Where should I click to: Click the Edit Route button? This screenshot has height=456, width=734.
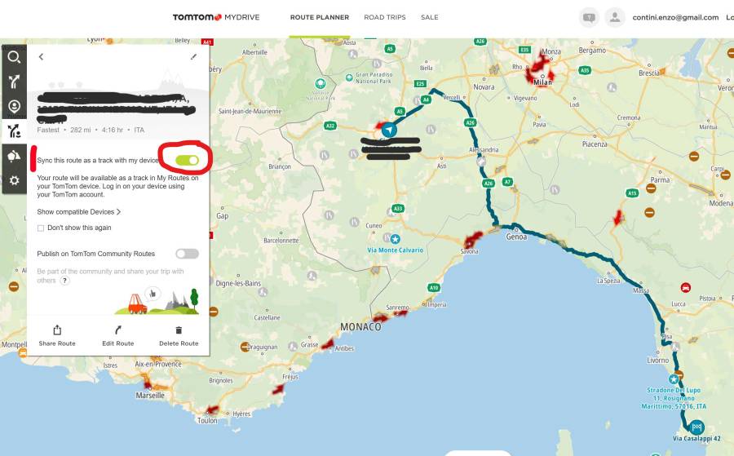coord(118,335)
